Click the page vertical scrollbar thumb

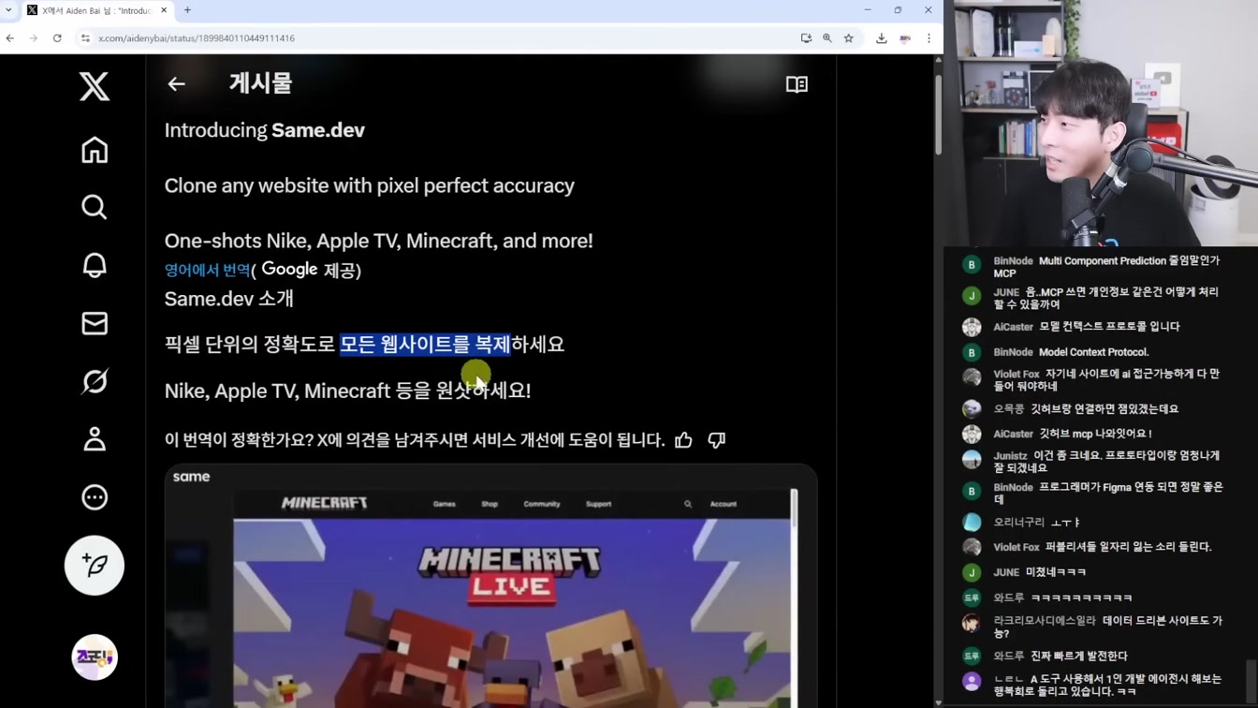938,115
